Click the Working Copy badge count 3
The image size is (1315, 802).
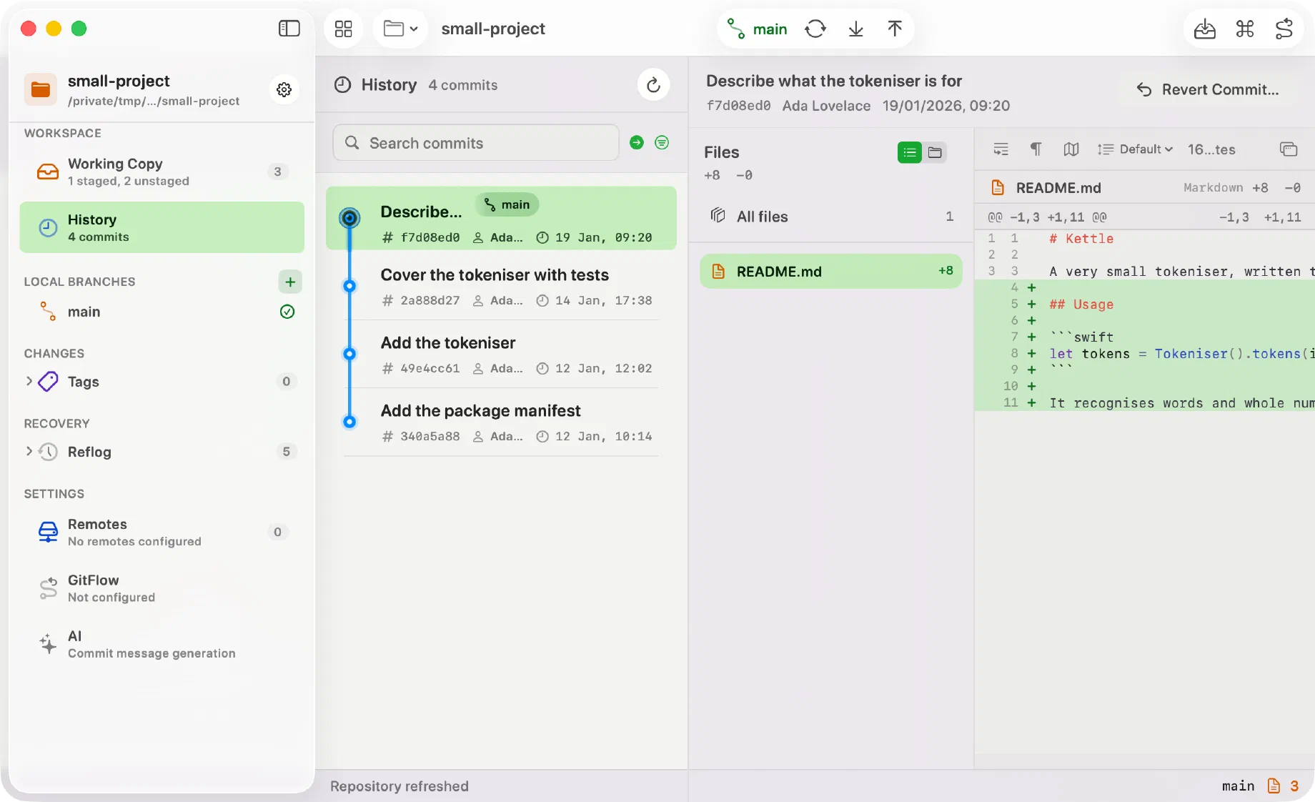point(278,172)
